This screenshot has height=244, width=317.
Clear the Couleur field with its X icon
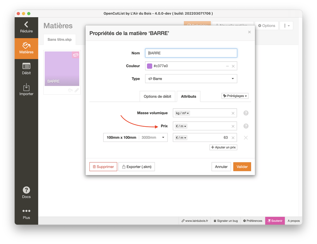pyautogui.click(x=233, y=66)
